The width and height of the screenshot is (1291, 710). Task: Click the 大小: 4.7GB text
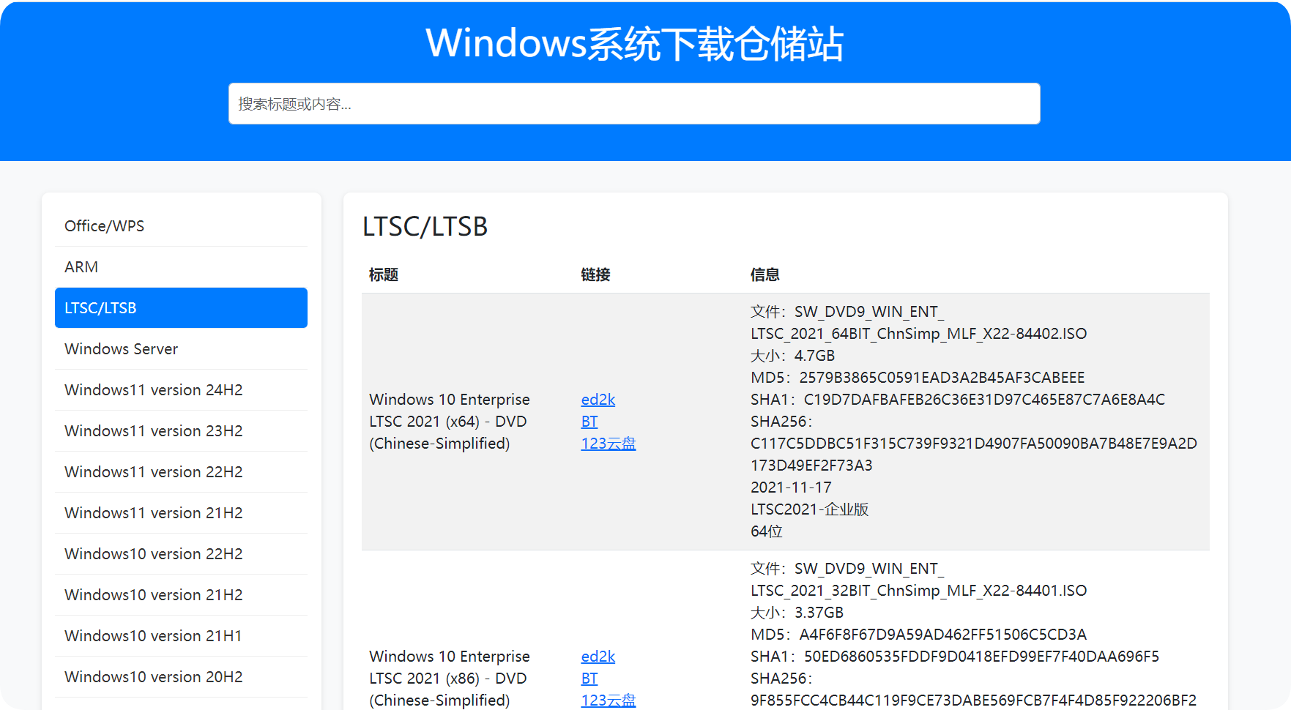793,356
